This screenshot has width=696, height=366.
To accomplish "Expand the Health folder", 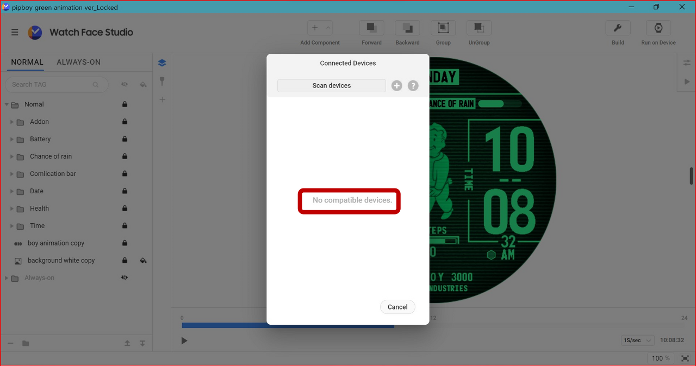I will (12, 209).
